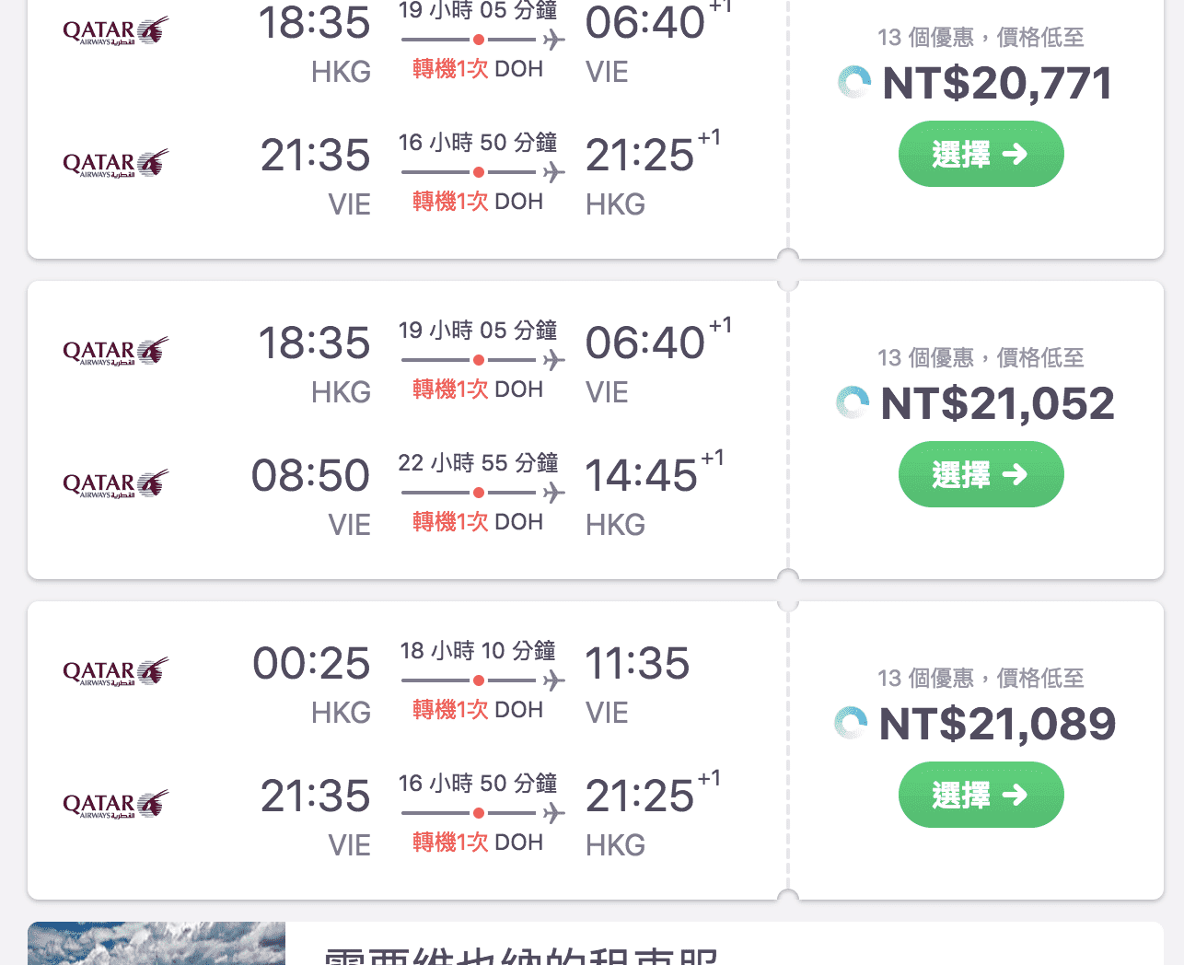Click Qatar Airways logo beside 08:50 VIE departure
Screen dimensions: 1184x965
[x=116, y=484]
